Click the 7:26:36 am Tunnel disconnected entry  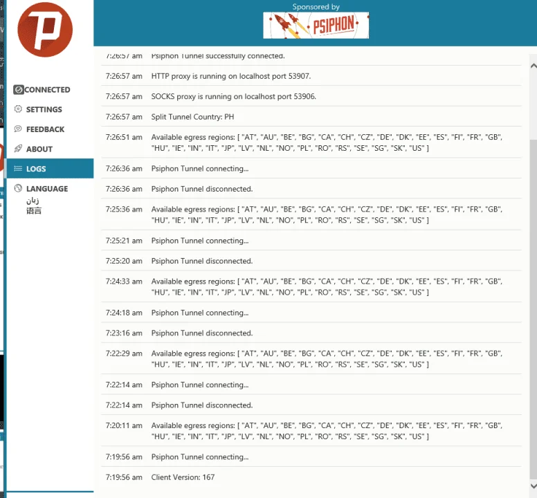point(311,189)
